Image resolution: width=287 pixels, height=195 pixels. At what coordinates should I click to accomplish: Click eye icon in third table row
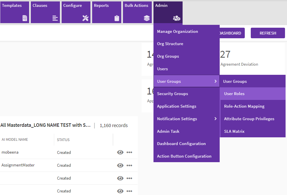tap(120, 178)
